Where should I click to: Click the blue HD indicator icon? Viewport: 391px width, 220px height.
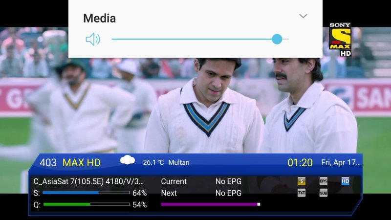click(345, 181)
